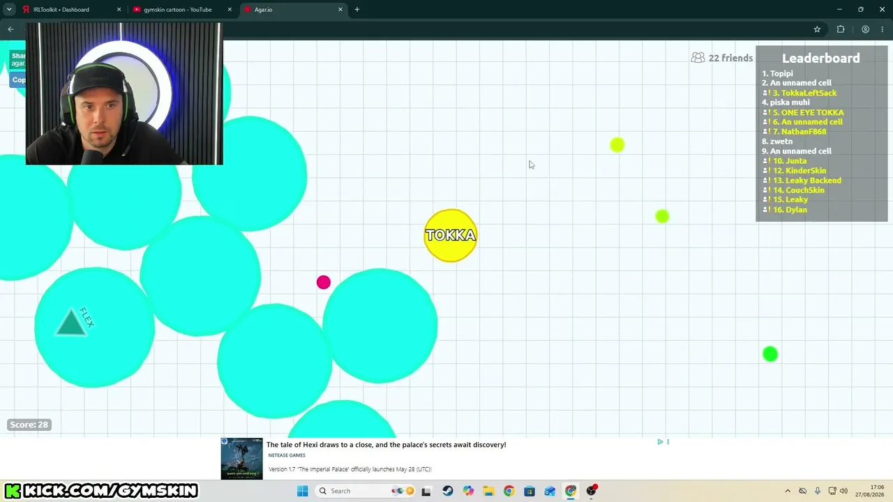Open Microsoft Store from the taskbar

[x=530, y=491]
